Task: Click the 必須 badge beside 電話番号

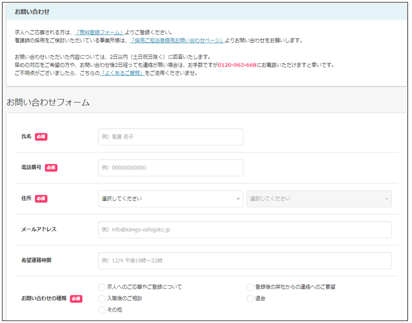Action: [51, 168]
